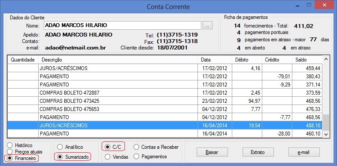337x166 pixels.
Task: Click the débito value 94,97
Action: [x=254, y=101]
